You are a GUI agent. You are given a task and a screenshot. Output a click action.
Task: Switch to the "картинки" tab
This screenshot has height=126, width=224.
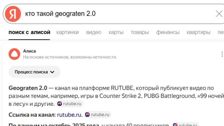click(68, 32)
